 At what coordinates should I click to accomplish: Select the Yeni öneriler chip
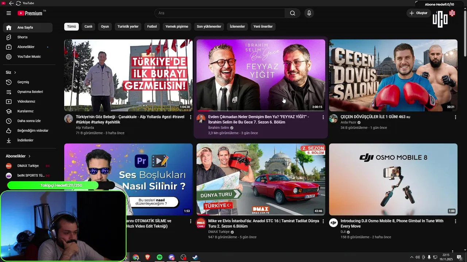point(263,27)
